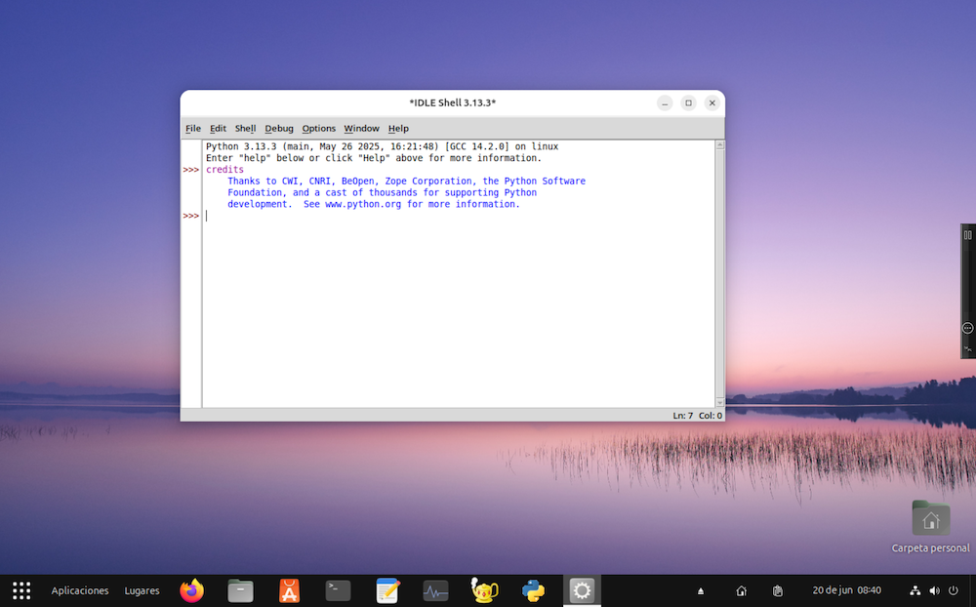Open the orange software store icon
The height and width of the screenshot is (607, 976).
point(289,590)
